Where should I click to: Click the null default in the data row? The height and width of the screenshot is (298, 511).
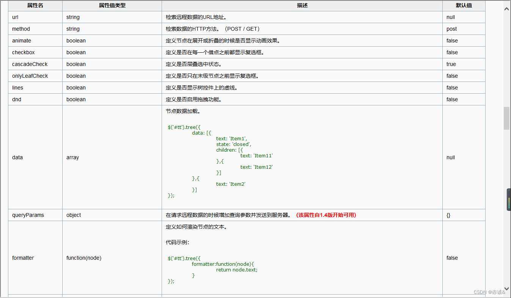tap(451, 157)
